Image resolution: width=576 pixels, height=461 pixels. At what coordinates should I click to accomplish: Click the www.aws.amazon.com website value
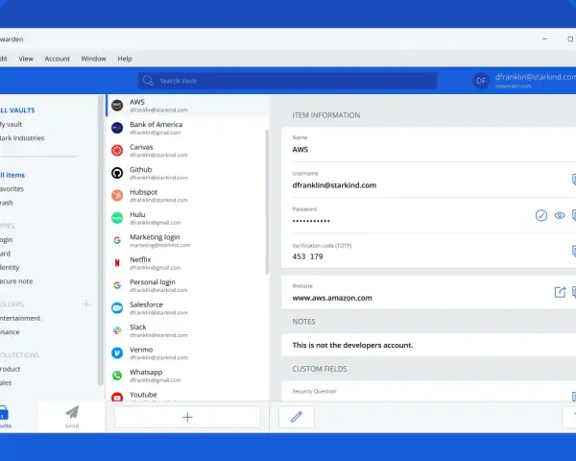(332, 298)
